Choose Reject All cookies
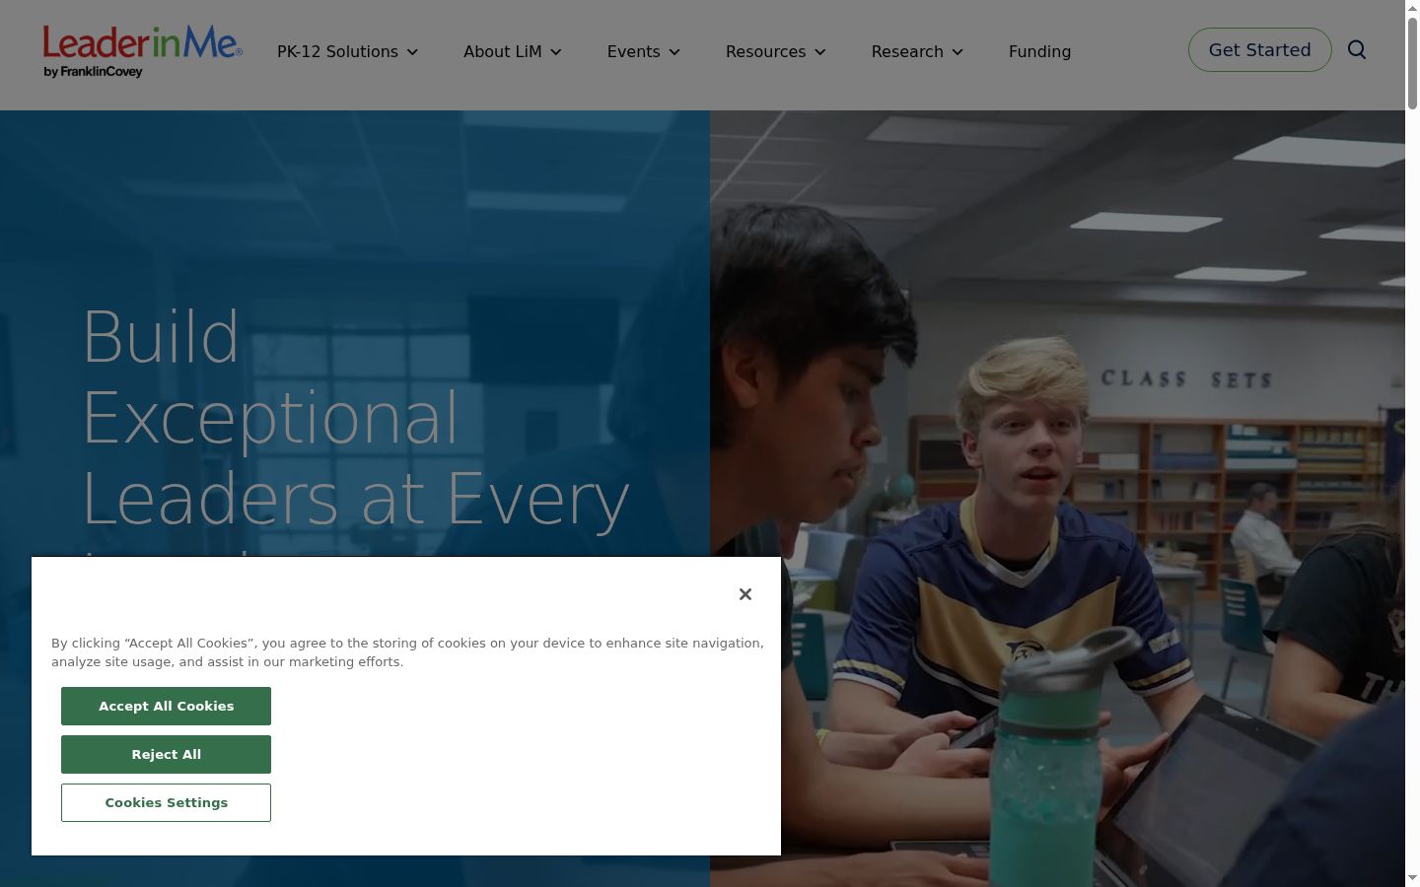This screenshot has height=887, width=1420. (166, 754)
